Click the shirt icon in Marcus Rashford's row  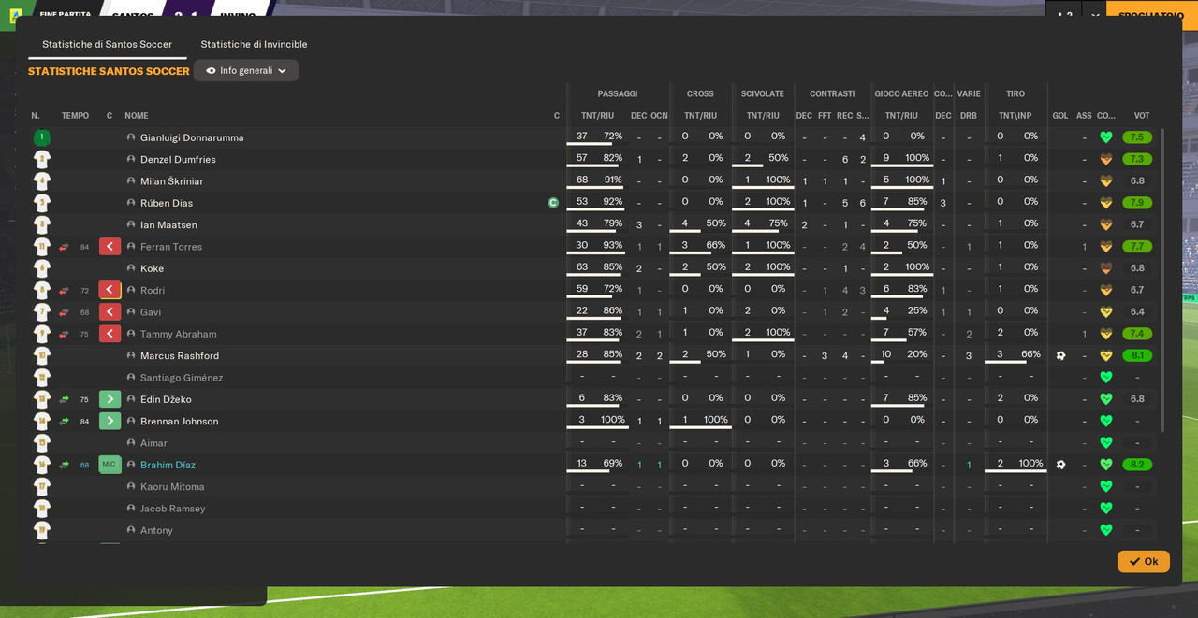pyautogui.click(x=42, y=355)
